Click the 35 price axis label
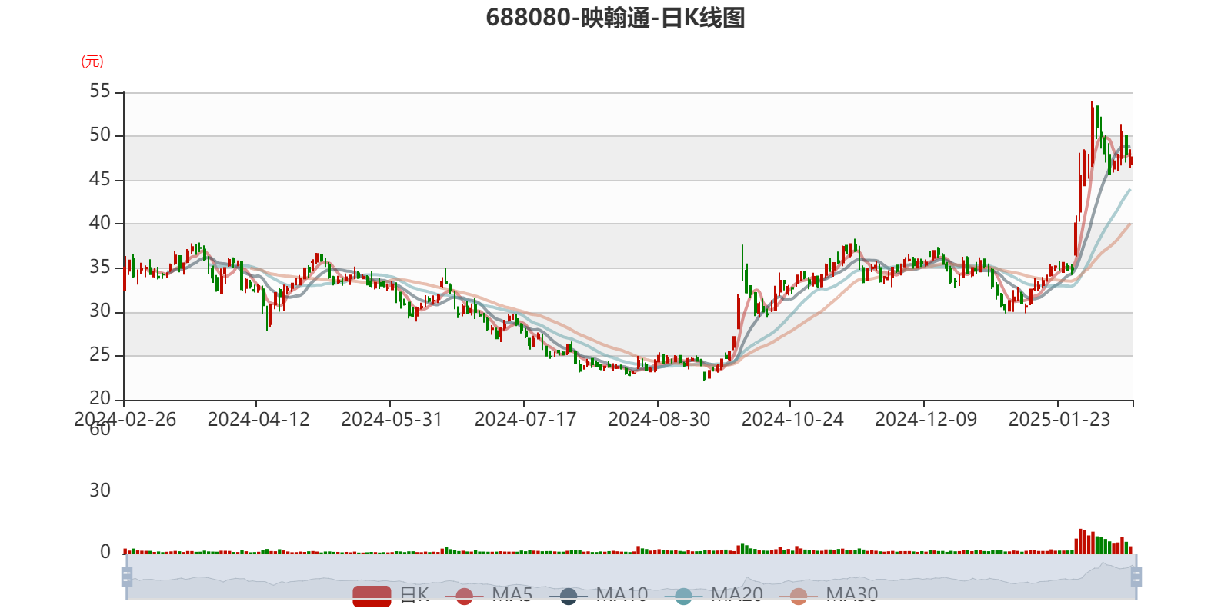1231x615 pixels. click(100, 268)
